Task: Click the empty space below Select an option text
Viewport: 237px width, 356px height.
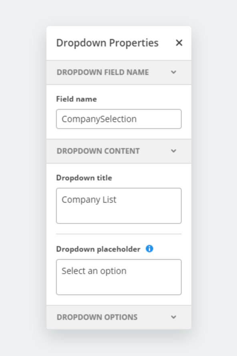Action: click(x=119, y=286)
